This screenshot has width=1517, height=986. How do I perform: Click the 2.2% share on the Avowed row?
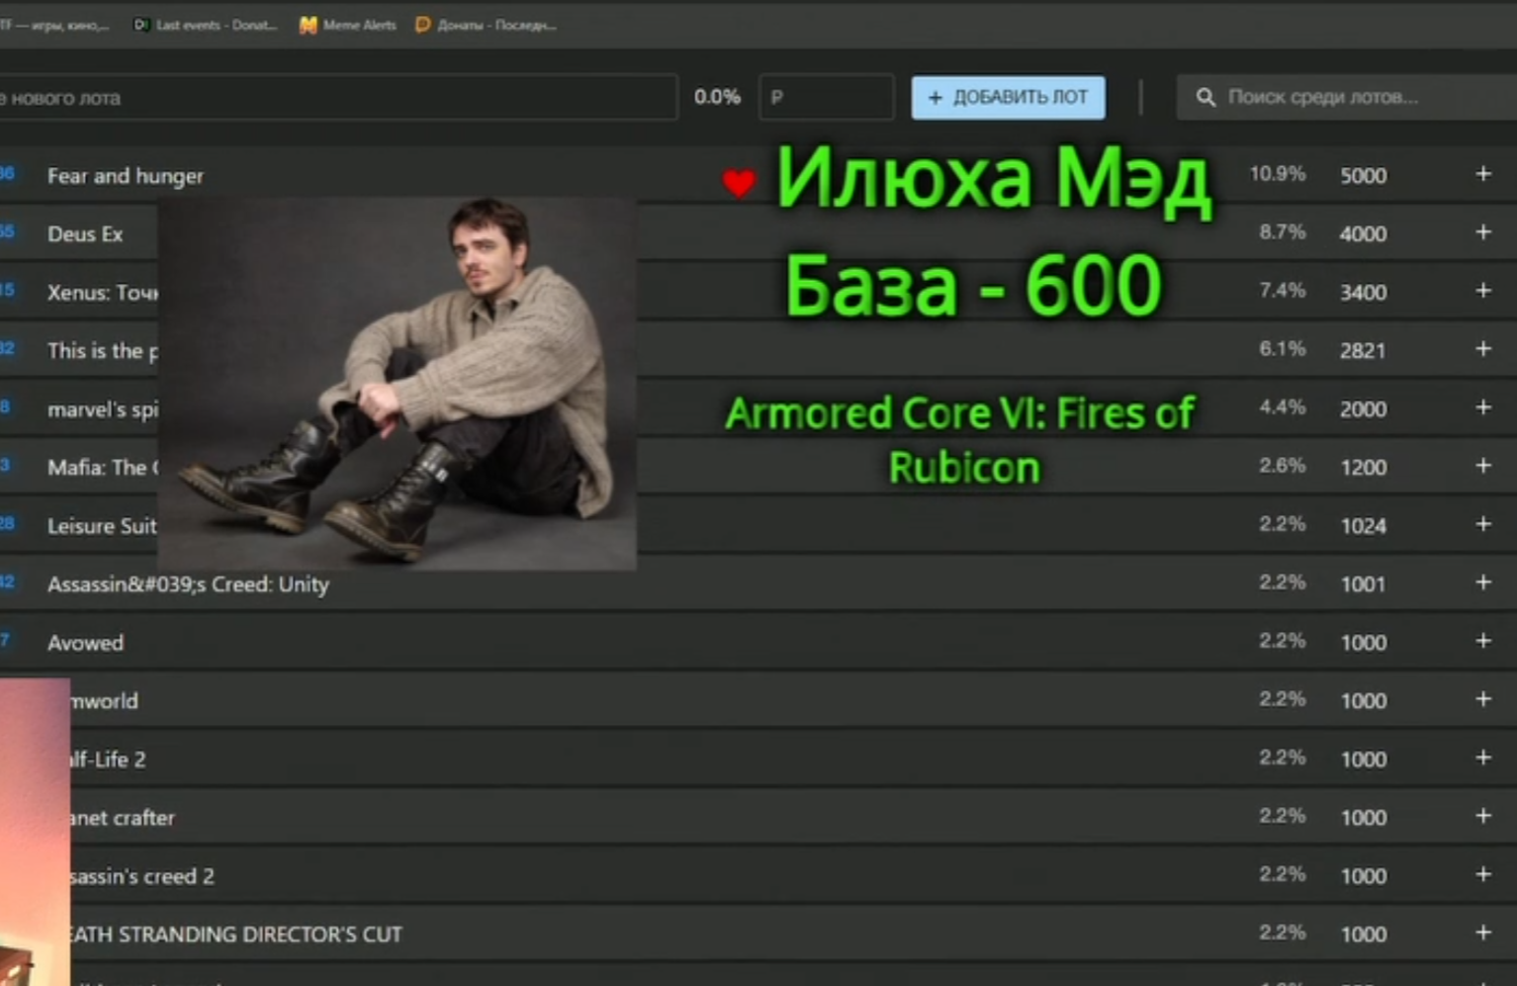click(1283, 641)
